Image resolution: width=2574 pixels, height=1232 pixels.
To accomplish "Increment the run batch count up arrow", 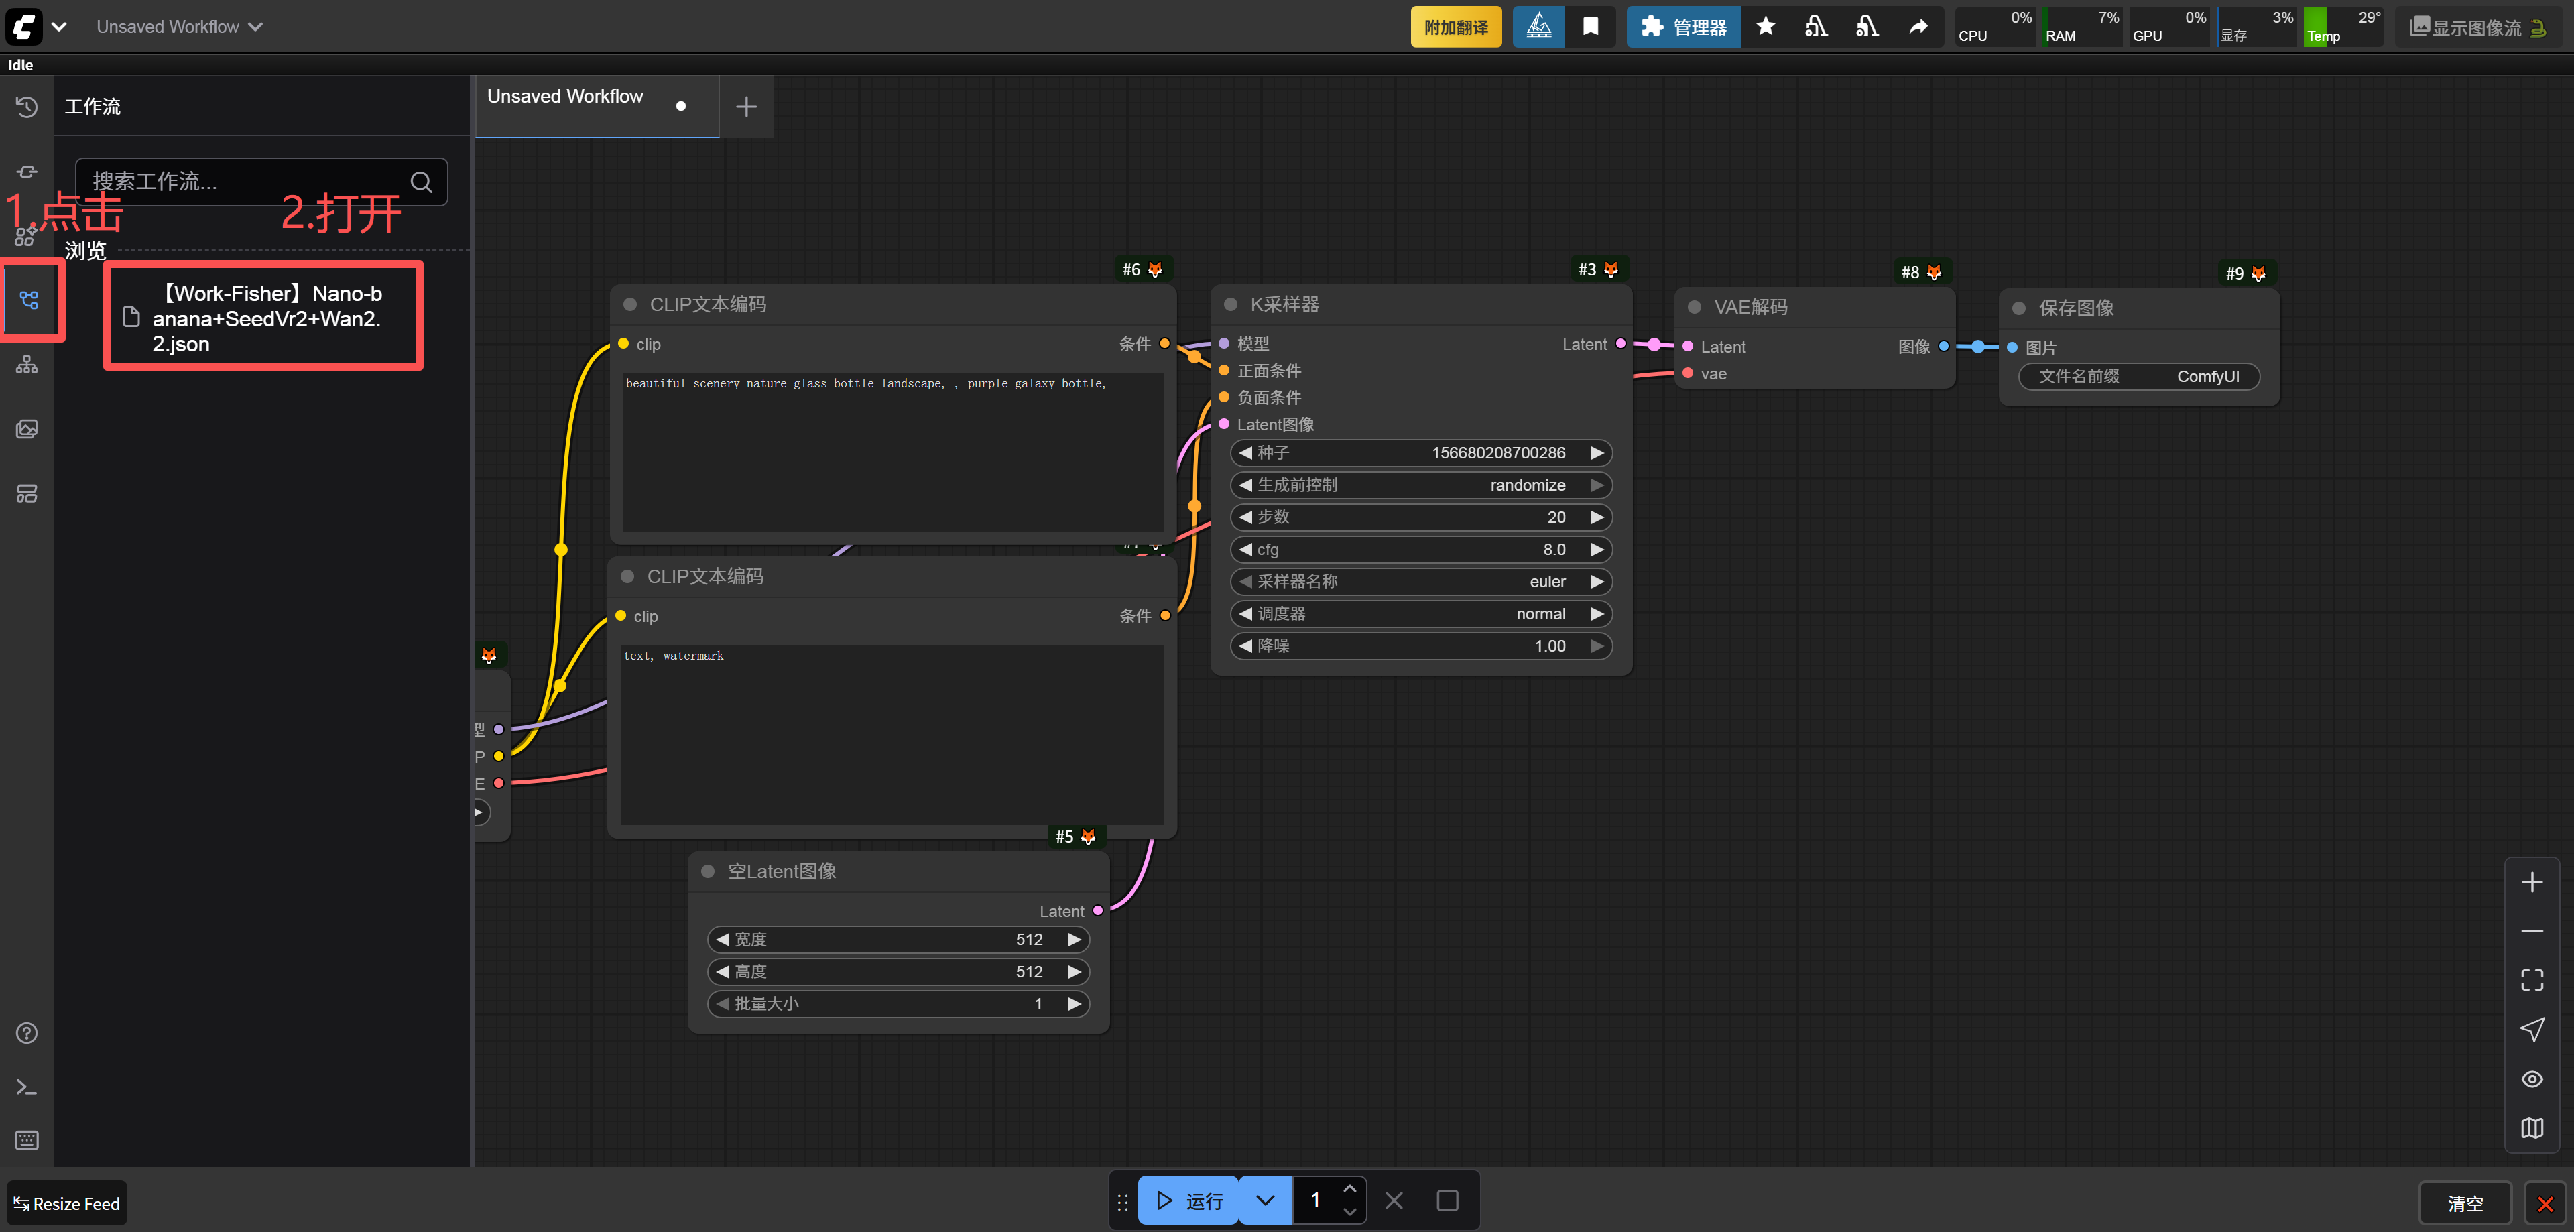I will (1349, 1189).
